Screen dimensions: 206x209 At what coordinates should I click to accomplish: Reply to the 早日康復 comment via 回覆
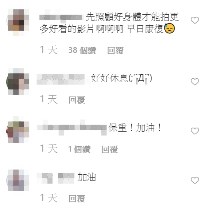[115, 51]
